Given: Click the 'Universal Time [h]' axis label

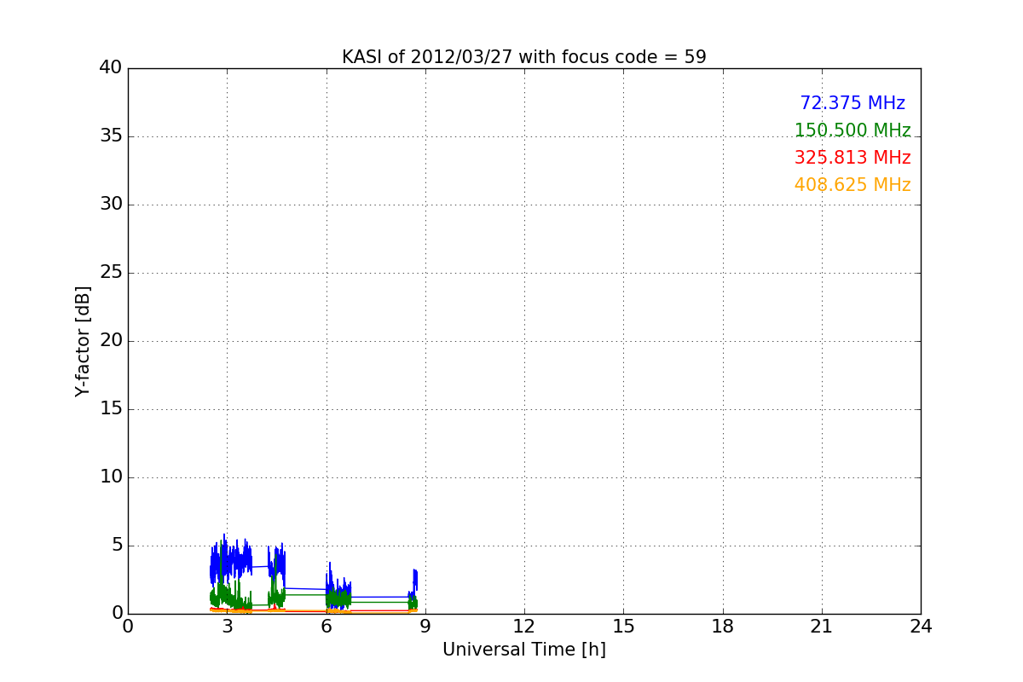Looking at the screenshot, I should (x=524, y=650).
